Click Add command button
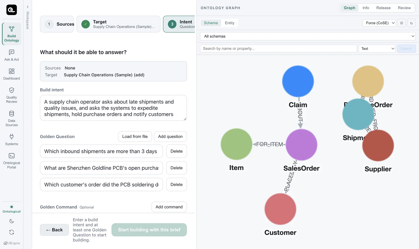Image resolution: width=419 pixels, height=249 pixels. click(169, 207)
